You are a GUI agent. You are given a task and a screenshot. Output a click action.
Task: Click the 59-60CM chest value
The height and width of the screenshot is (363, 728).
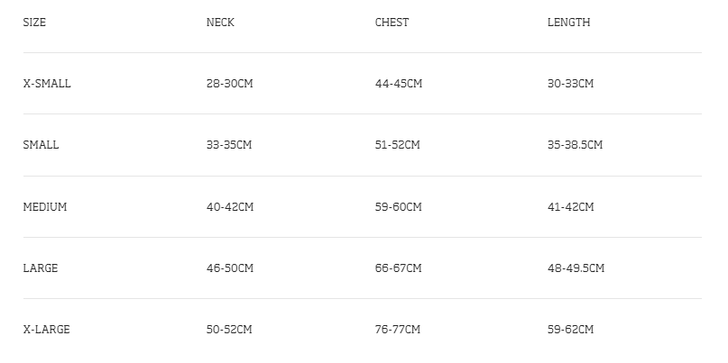398,207
